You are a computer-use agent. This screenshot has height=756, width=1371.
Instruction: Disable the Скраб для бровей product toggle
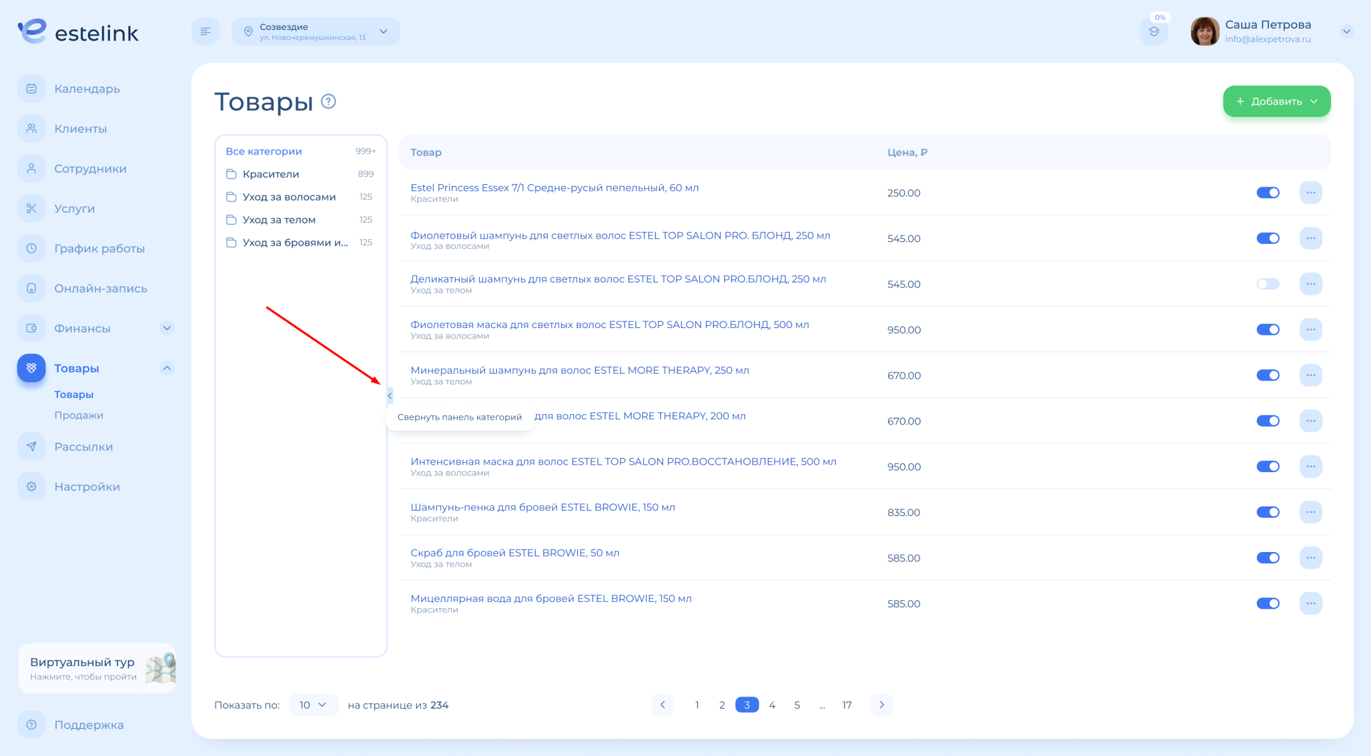pos(1268,558)
